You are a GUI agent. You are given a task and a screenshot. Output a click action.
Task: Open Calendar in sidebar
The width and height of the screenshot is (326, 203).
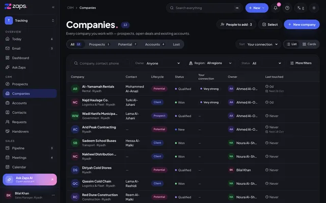pos(30,167)
